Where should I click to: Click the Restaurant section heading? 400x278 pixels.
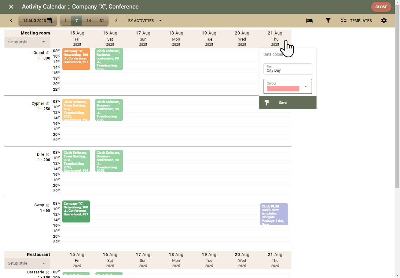click(39, 255)
